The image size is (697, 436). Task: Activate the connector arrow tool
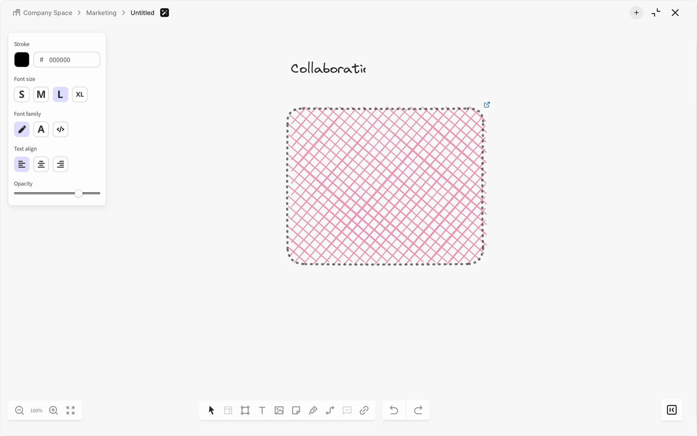[330, 410]
